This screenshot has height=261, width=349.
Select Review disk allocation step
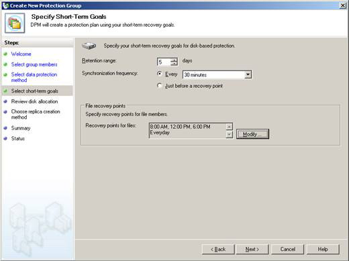click(34, 101)
